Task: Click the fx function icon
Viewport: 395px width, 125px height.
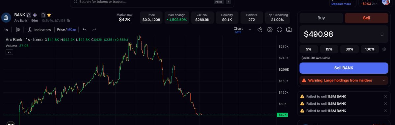Action: (x=29, y=29)
